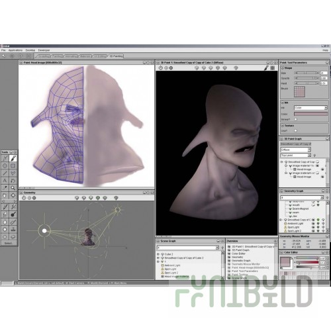Toggle eye visibility for Spot Light

313,227
